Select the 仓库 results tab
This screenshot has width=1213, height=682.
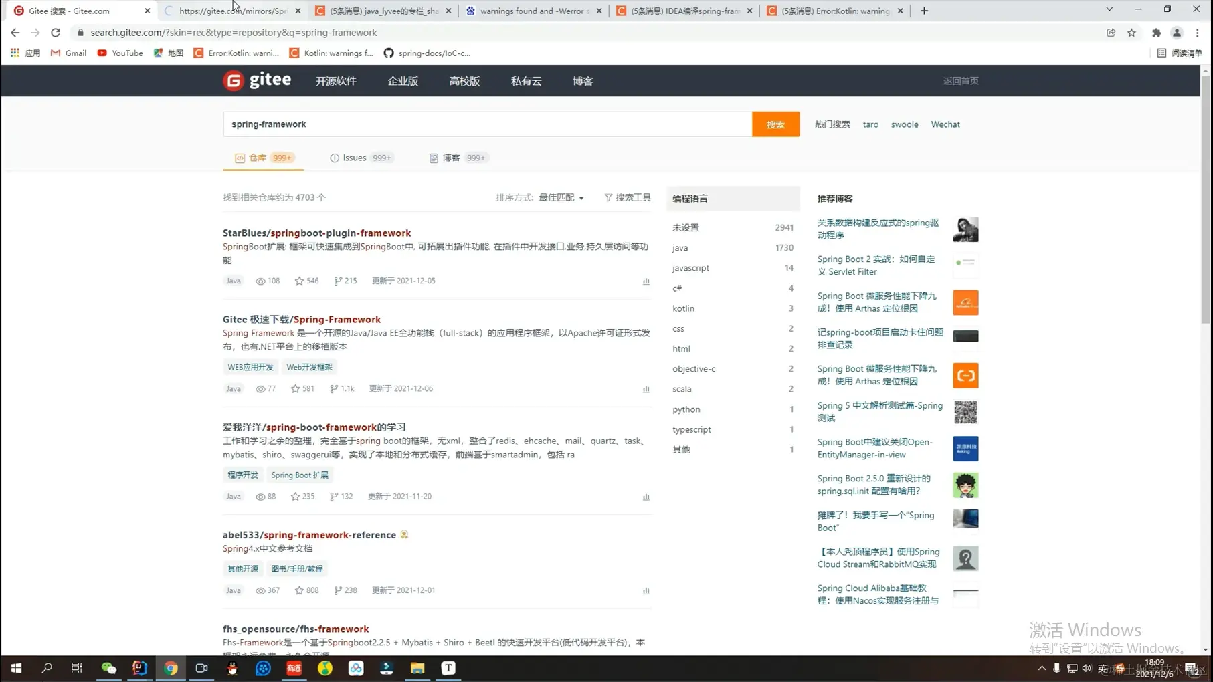[x=264, y=158]
